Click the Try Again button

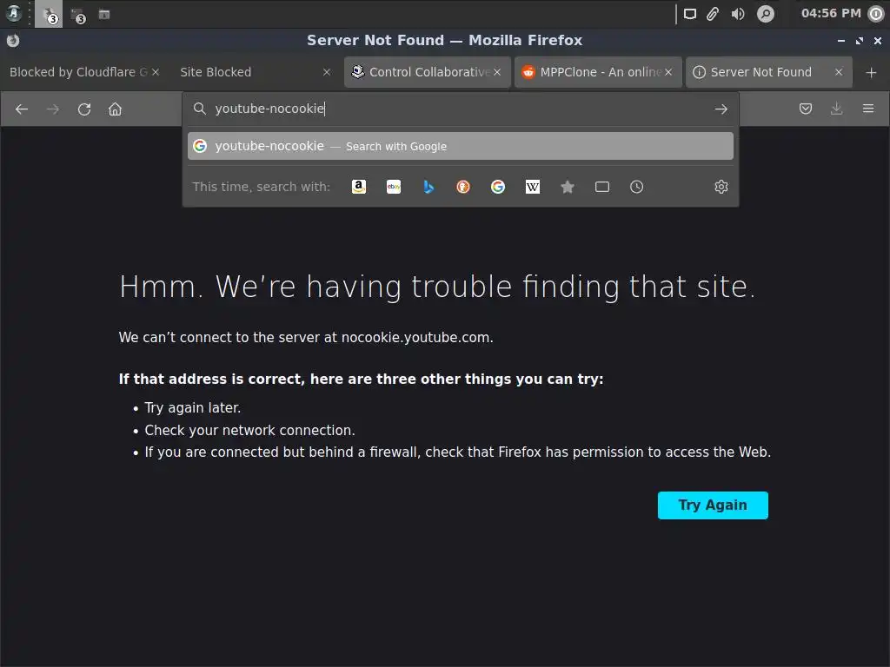pos(713,505)
